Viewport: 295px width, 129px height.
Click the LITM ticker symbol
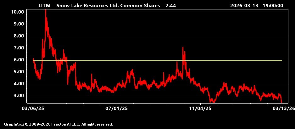click(44, 6)
